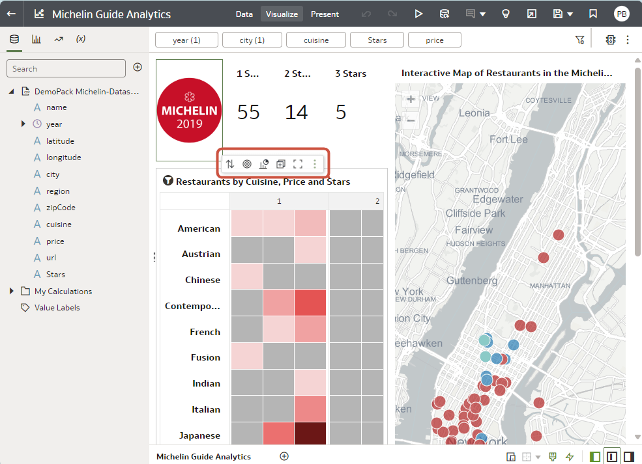Click the medium red Italian heatmap cell
Image resolution: width=642 pixels, height=464 pixels.
[x=310, y=409]
